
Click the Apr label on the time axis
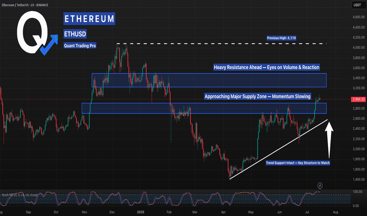223,212
